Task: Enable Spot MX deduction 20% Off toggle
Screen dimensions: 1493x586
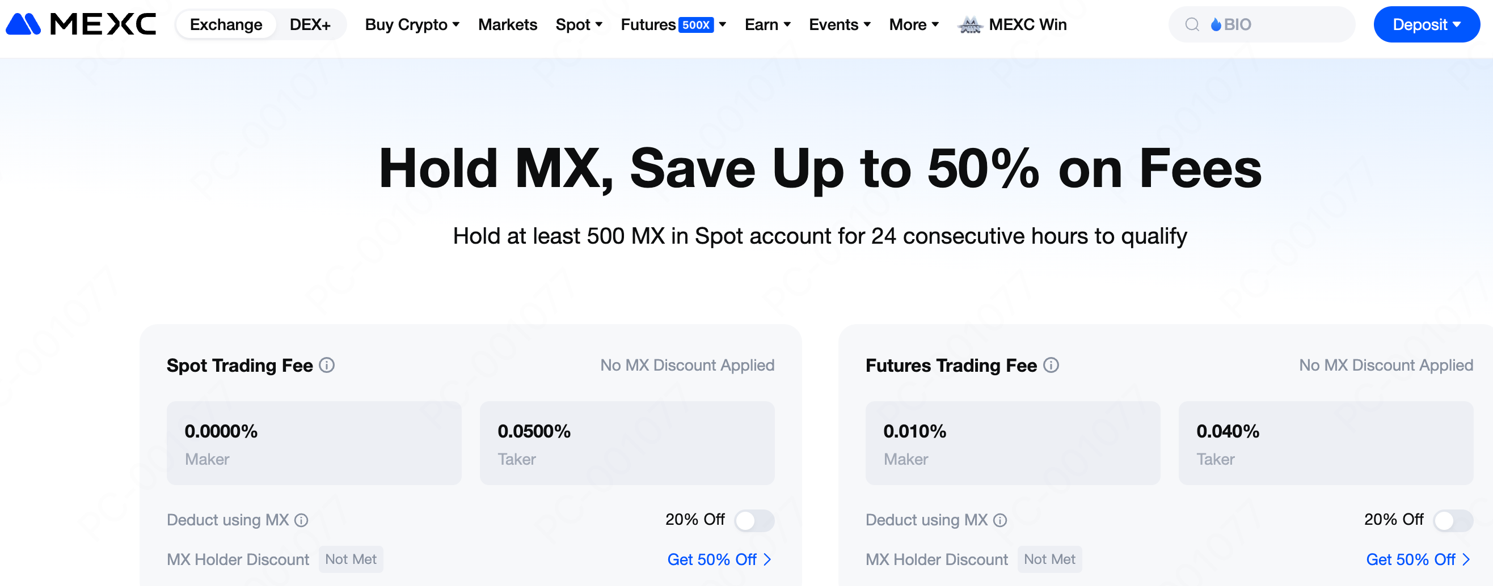Action: coord(753,520)
